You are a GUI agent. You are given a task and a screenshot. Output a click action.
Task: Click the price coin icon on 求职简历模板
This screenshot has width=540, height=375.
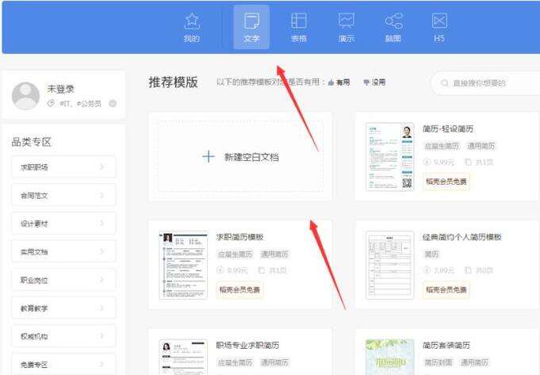(x=220, y=270)
